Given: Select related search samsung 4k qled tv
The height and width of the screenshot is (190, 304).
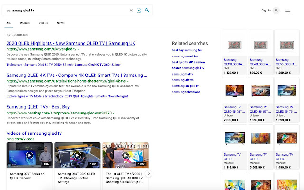Looking at the screenshot, I should [x=185, y=86].
